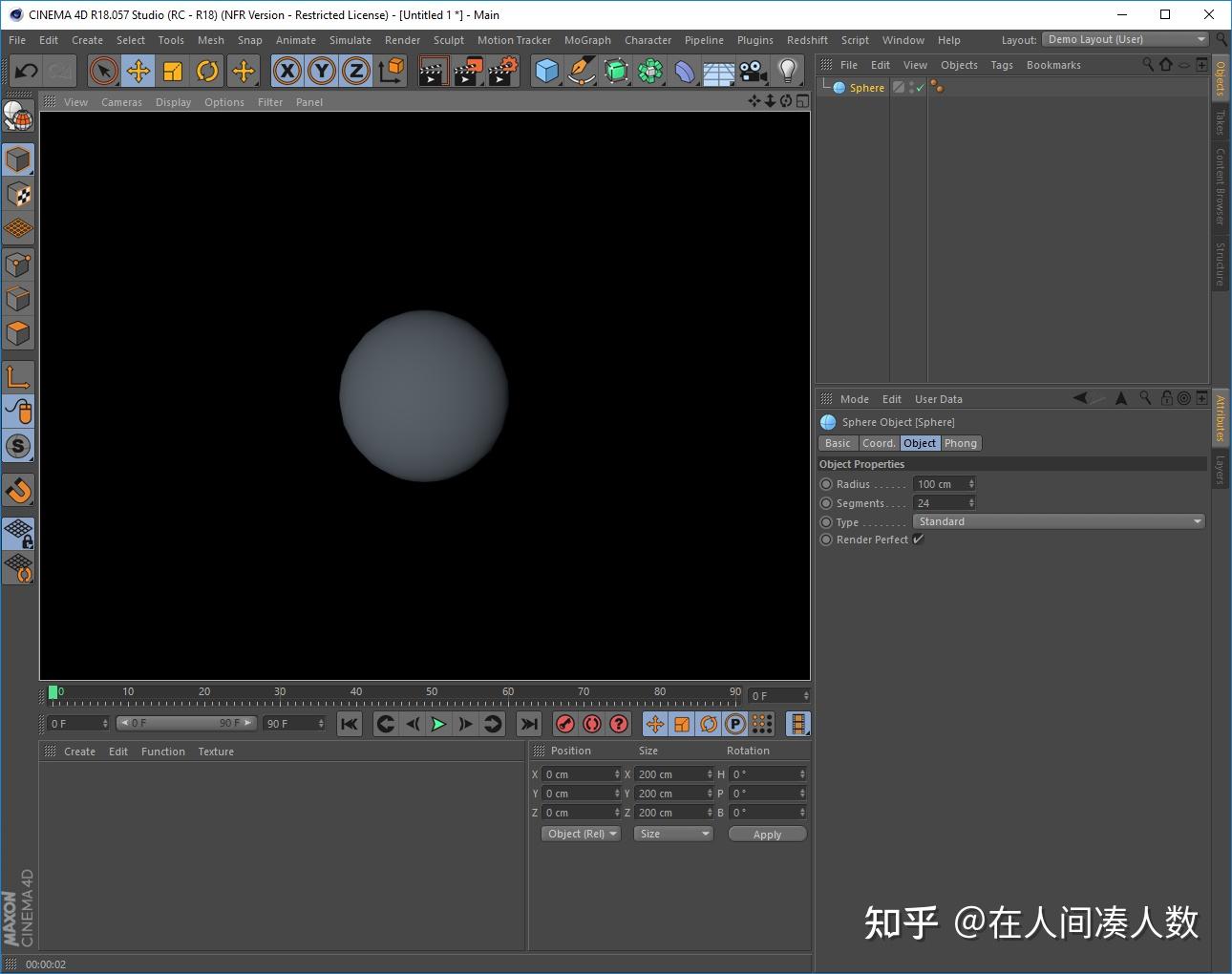Click the Apply button in coordinates panel
This screenshot has height=974, width=1232.
point(767,833)
